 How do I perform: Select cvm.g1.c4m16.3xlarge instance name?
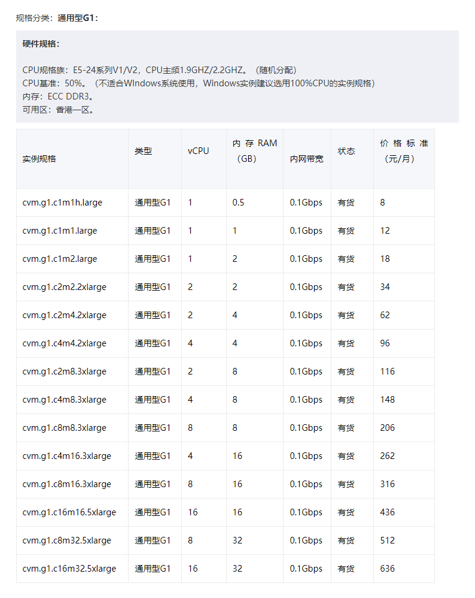tap(67, 456)
